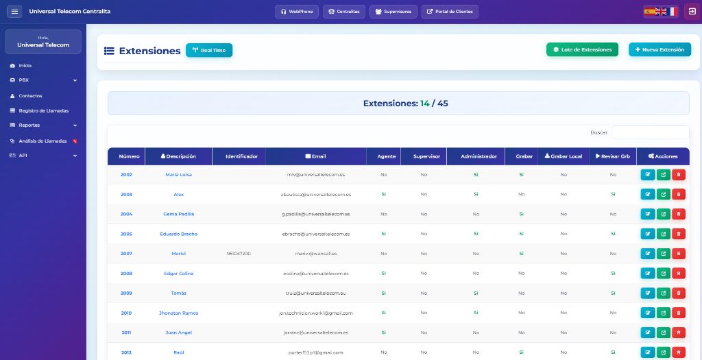Viewport: 702px width, 360px height.
Task: Click the Nueva Extensión button
Action: tap(659, 49)
